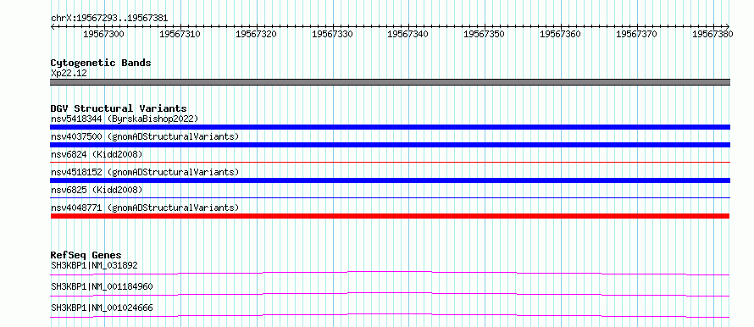This screenshot has height=327, width=754.
Task: Click the blue bar of nsv4518152
Action: (x=390, y=180)
